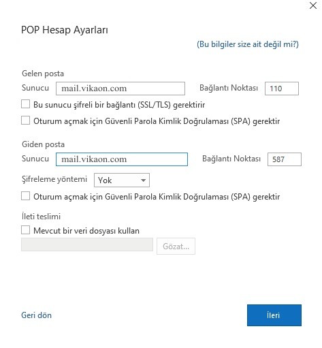The image size is (322, 348).
Task: Click the incoming 'Oturum açmak için Güvenli Parola' label
Action: coord(157,121)
